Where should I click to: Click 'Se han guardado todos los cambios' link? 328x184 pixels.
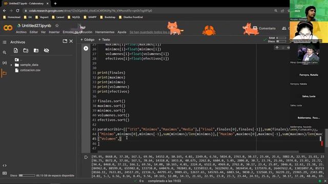click(150, 32)
